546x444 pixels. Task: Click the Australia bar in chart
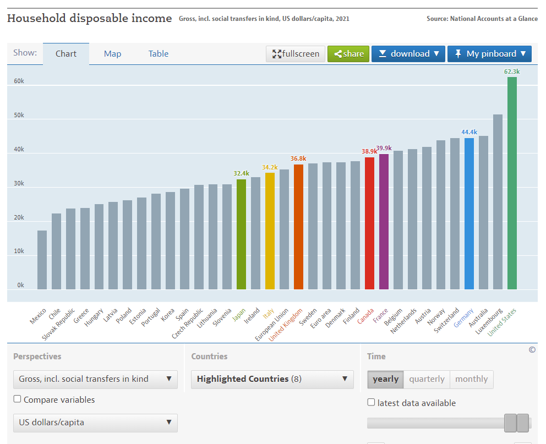click(483, 212)
